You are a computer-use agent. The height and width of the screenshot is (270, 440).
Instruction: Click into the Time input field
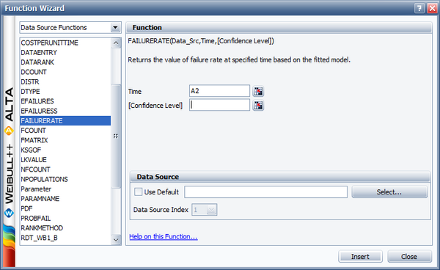[x=219, y=91]
